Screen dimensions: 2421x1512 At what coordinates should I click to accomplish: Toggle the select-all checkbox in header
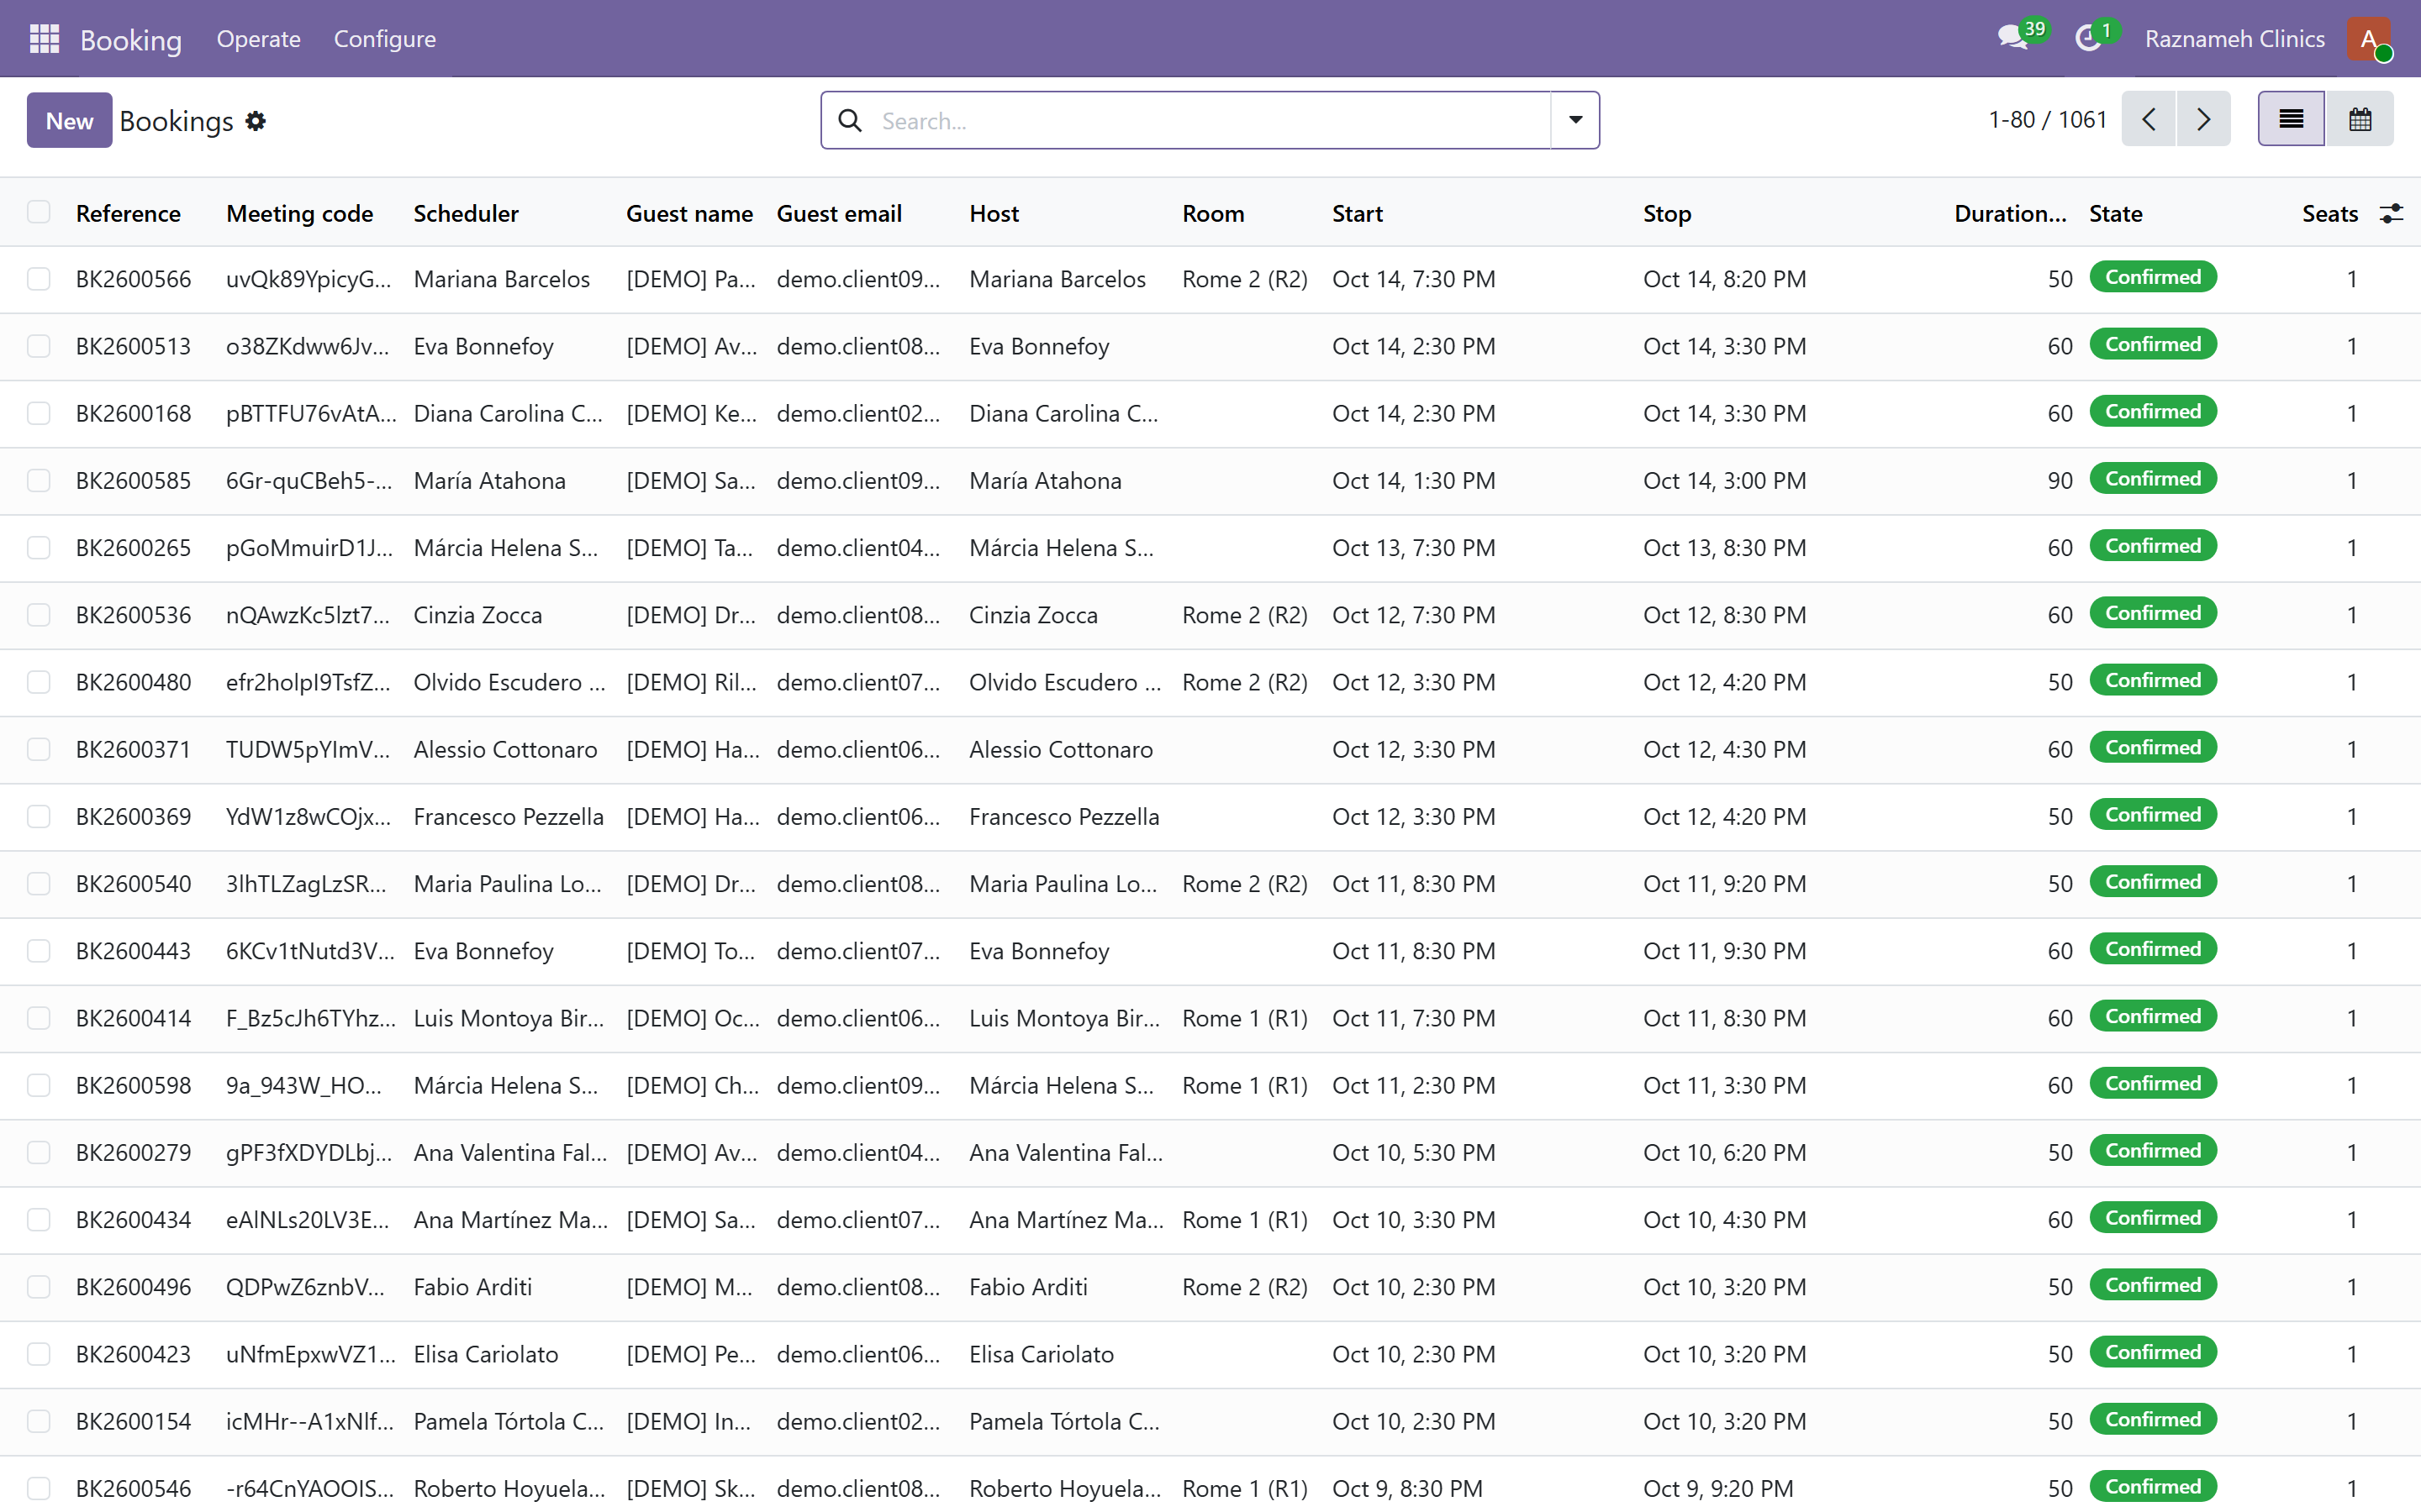click(39, 212)
